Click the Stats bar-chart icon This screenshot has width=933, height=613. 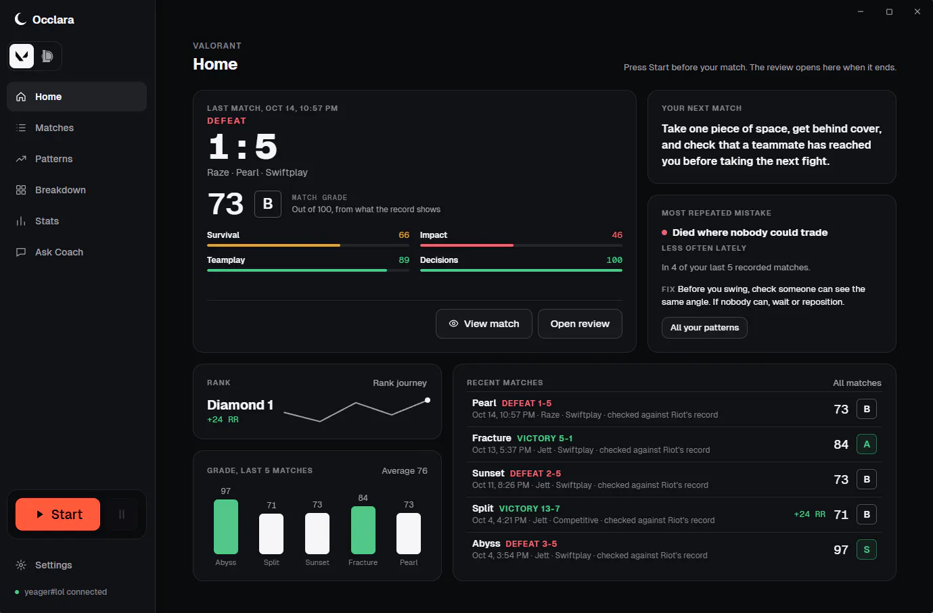(21, 221)
